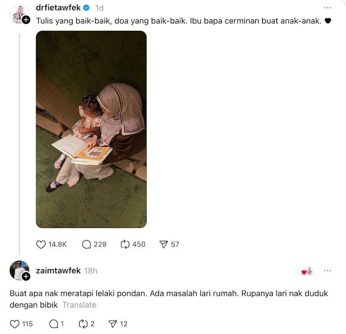The image size is (346, 334).
Task: Open more options for drfietawfek's post
Action: tap(328, 8)
